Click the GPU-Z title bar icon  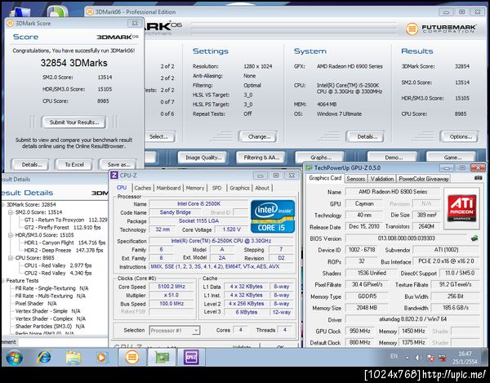pos(309,167)
